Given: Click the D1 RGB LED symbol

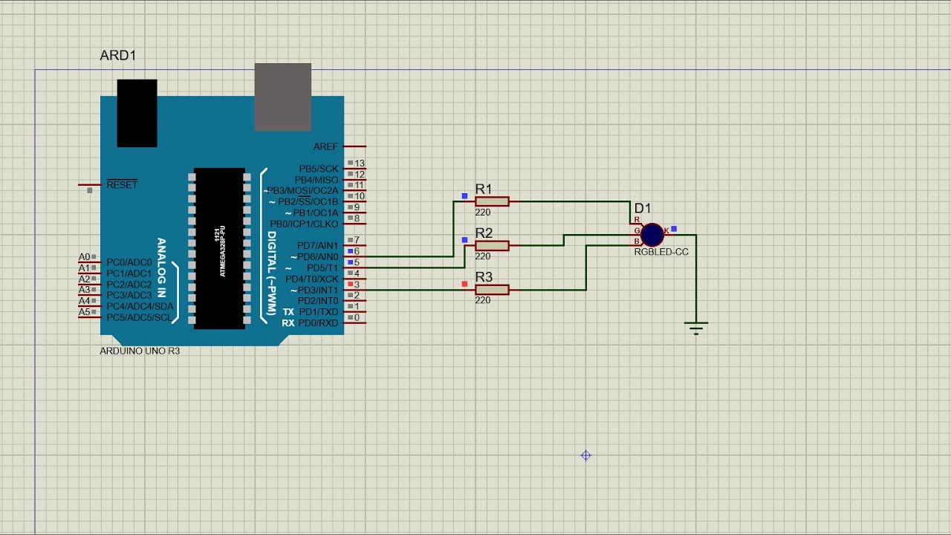Looking at the screenshot, I should click(x=652, y=235).
